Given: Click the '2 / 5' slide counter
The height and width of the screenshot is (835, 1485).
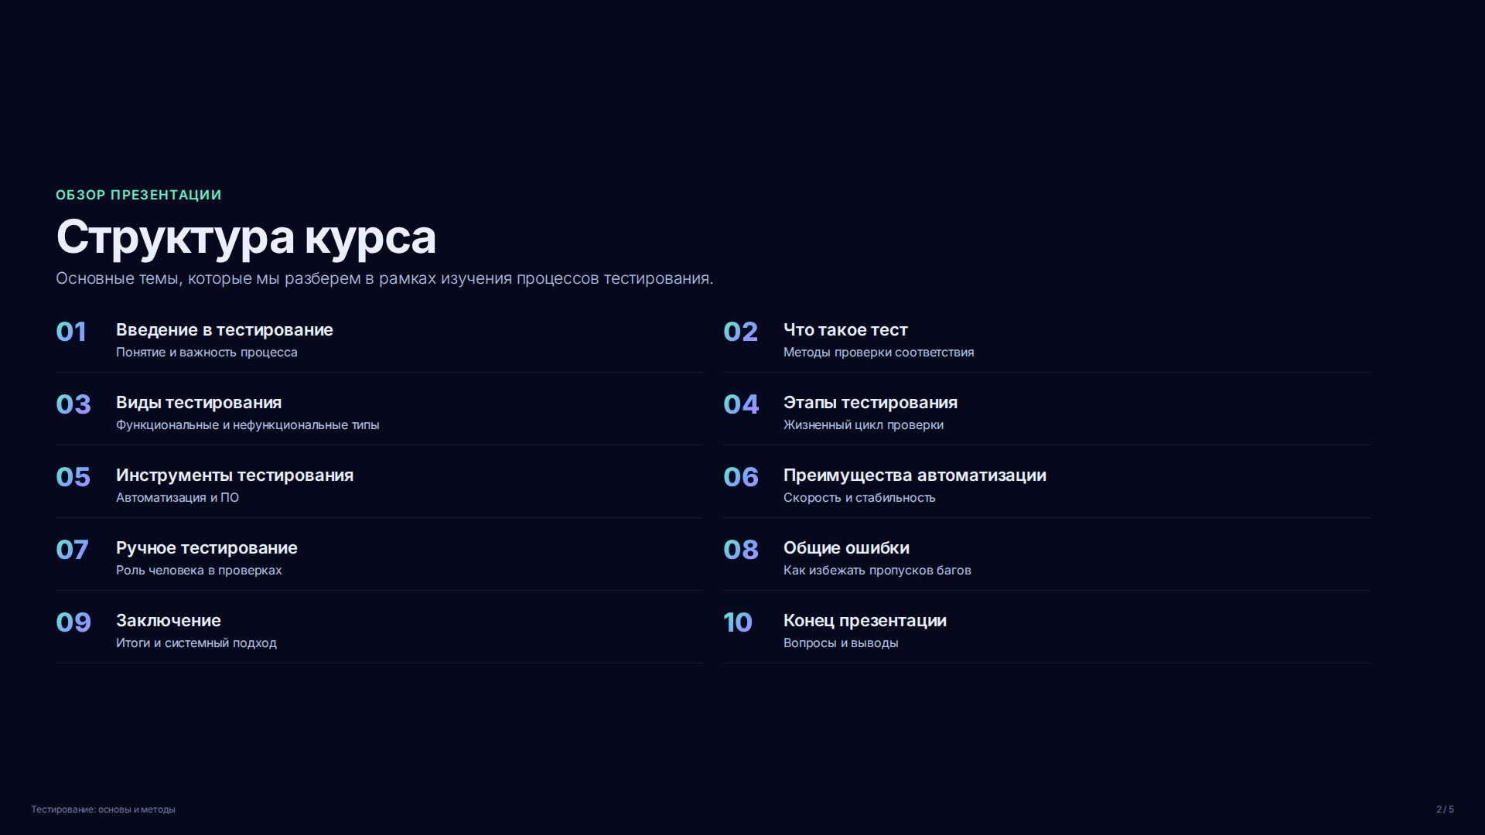Looking at the screenshot, I should pos(1445,809).
